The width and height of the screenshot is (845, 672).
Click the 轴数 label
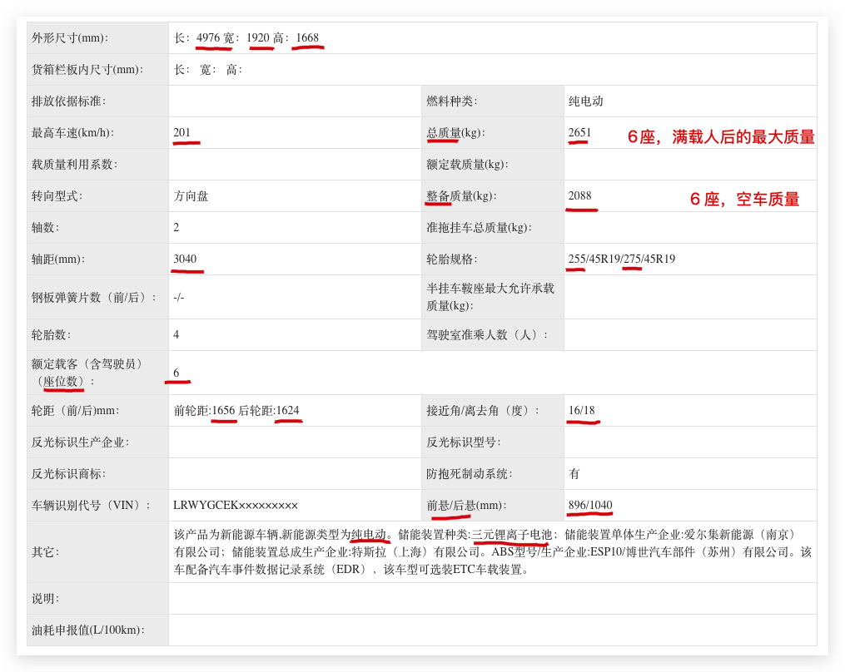[45, 227]
